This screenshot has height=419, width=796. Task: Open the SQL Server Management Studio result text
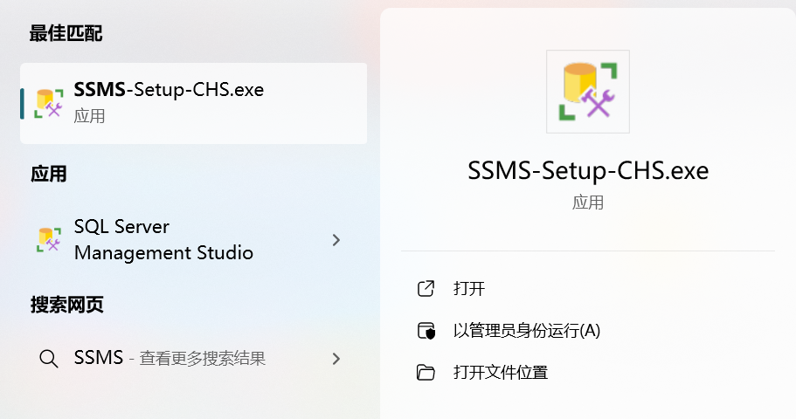click(x=163, y=240)
